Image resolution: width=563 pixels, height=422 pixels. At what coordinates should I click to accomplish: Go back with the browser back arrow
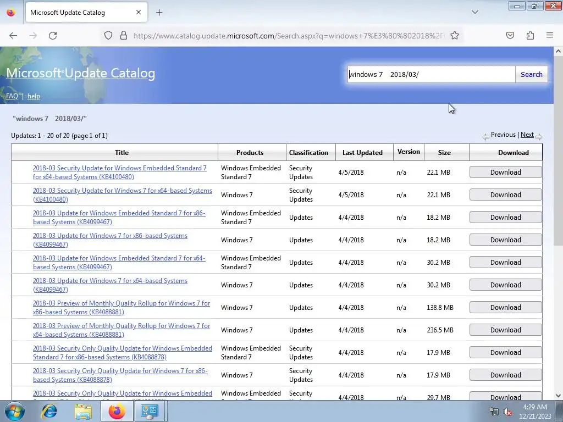13,36
